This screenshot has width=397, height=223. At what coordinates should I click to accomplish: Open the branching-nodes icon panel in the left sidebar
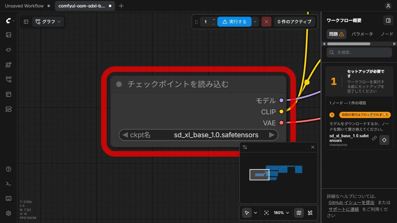pos(8,80)
